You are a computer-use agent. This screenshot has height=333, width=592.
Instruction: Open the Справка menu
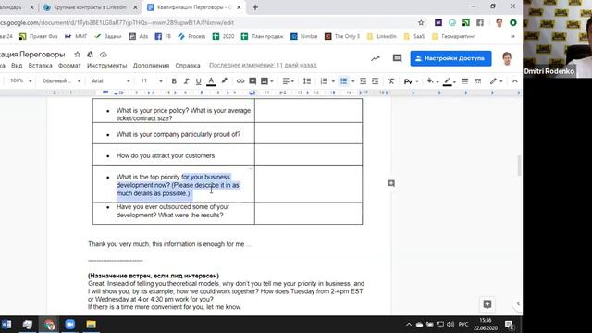point(188,66)
